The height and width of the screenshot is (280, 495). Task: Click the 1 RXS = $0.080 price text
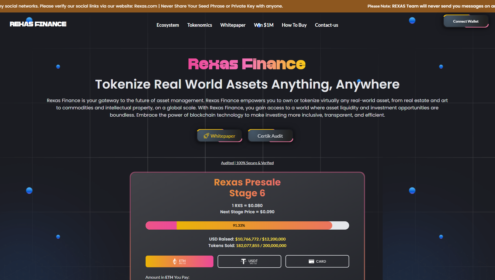(247, 205)
